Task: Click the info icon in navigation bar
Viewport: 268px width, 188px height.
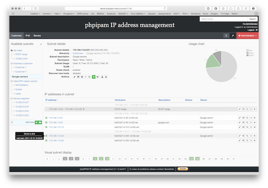Action: point(226,36)
